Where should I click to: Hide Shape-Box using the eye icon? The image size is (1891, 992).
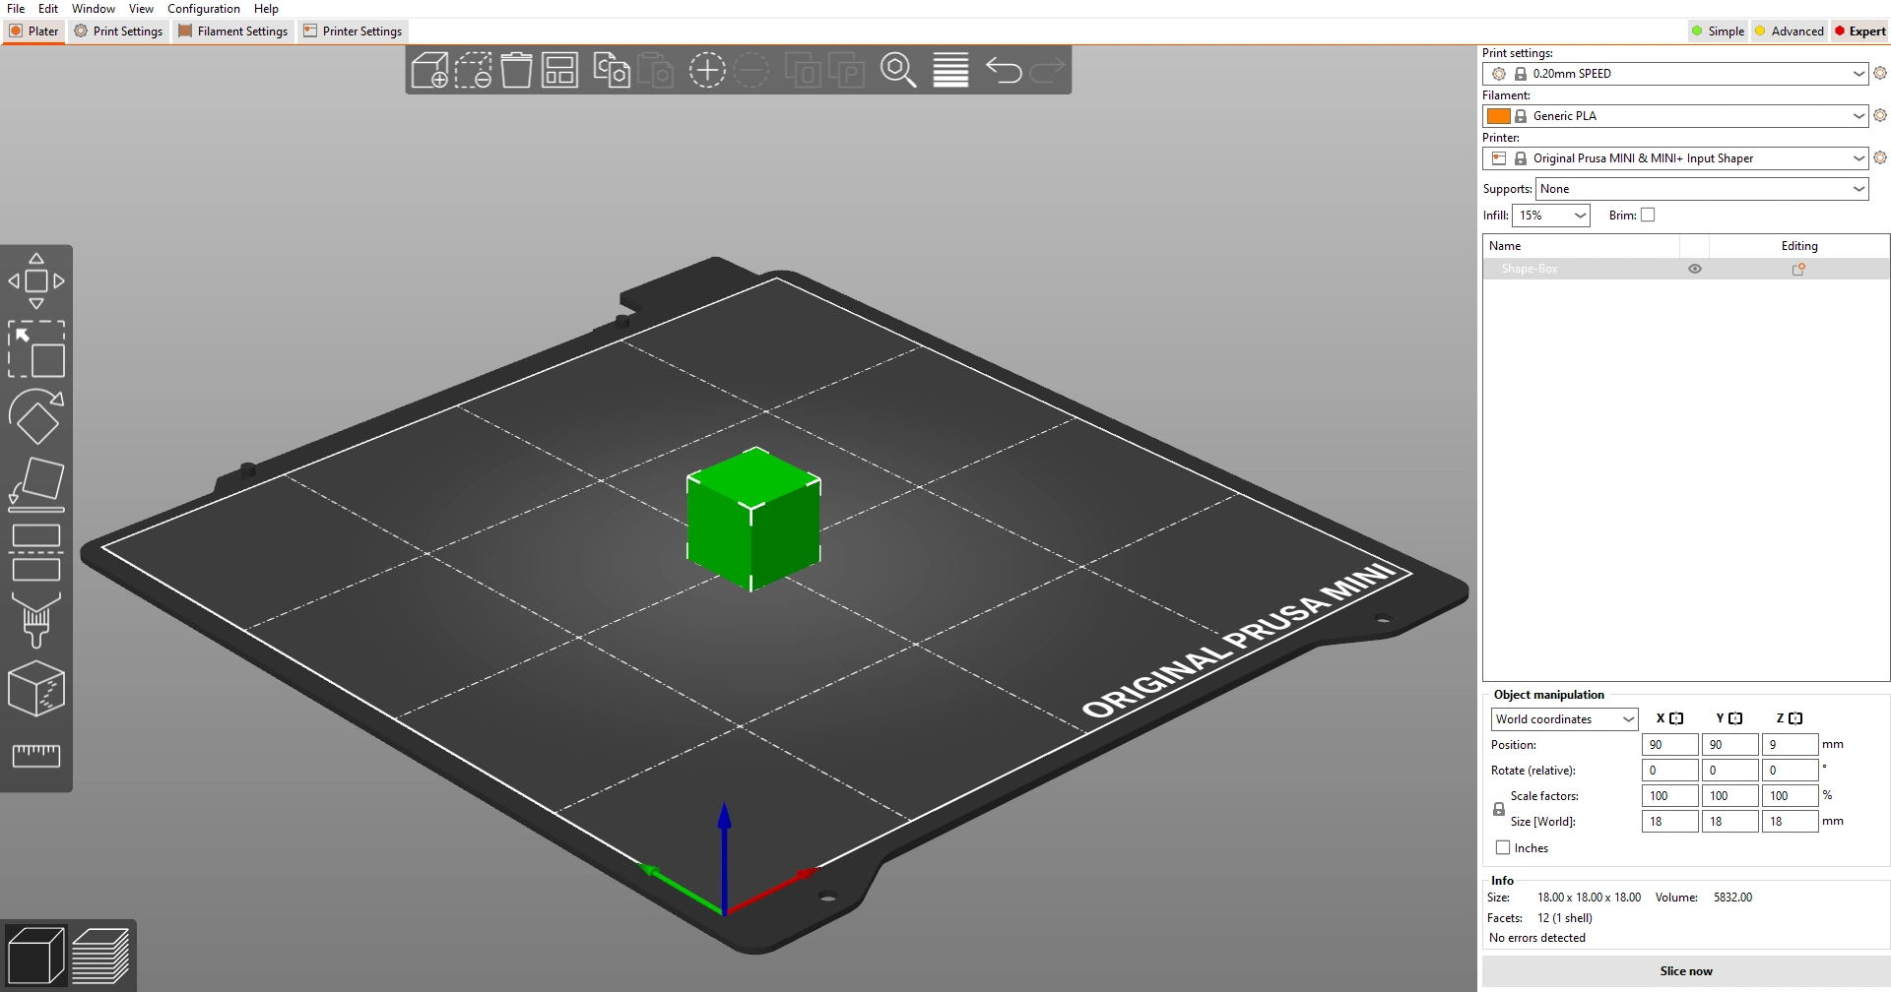coord(1695,269)
